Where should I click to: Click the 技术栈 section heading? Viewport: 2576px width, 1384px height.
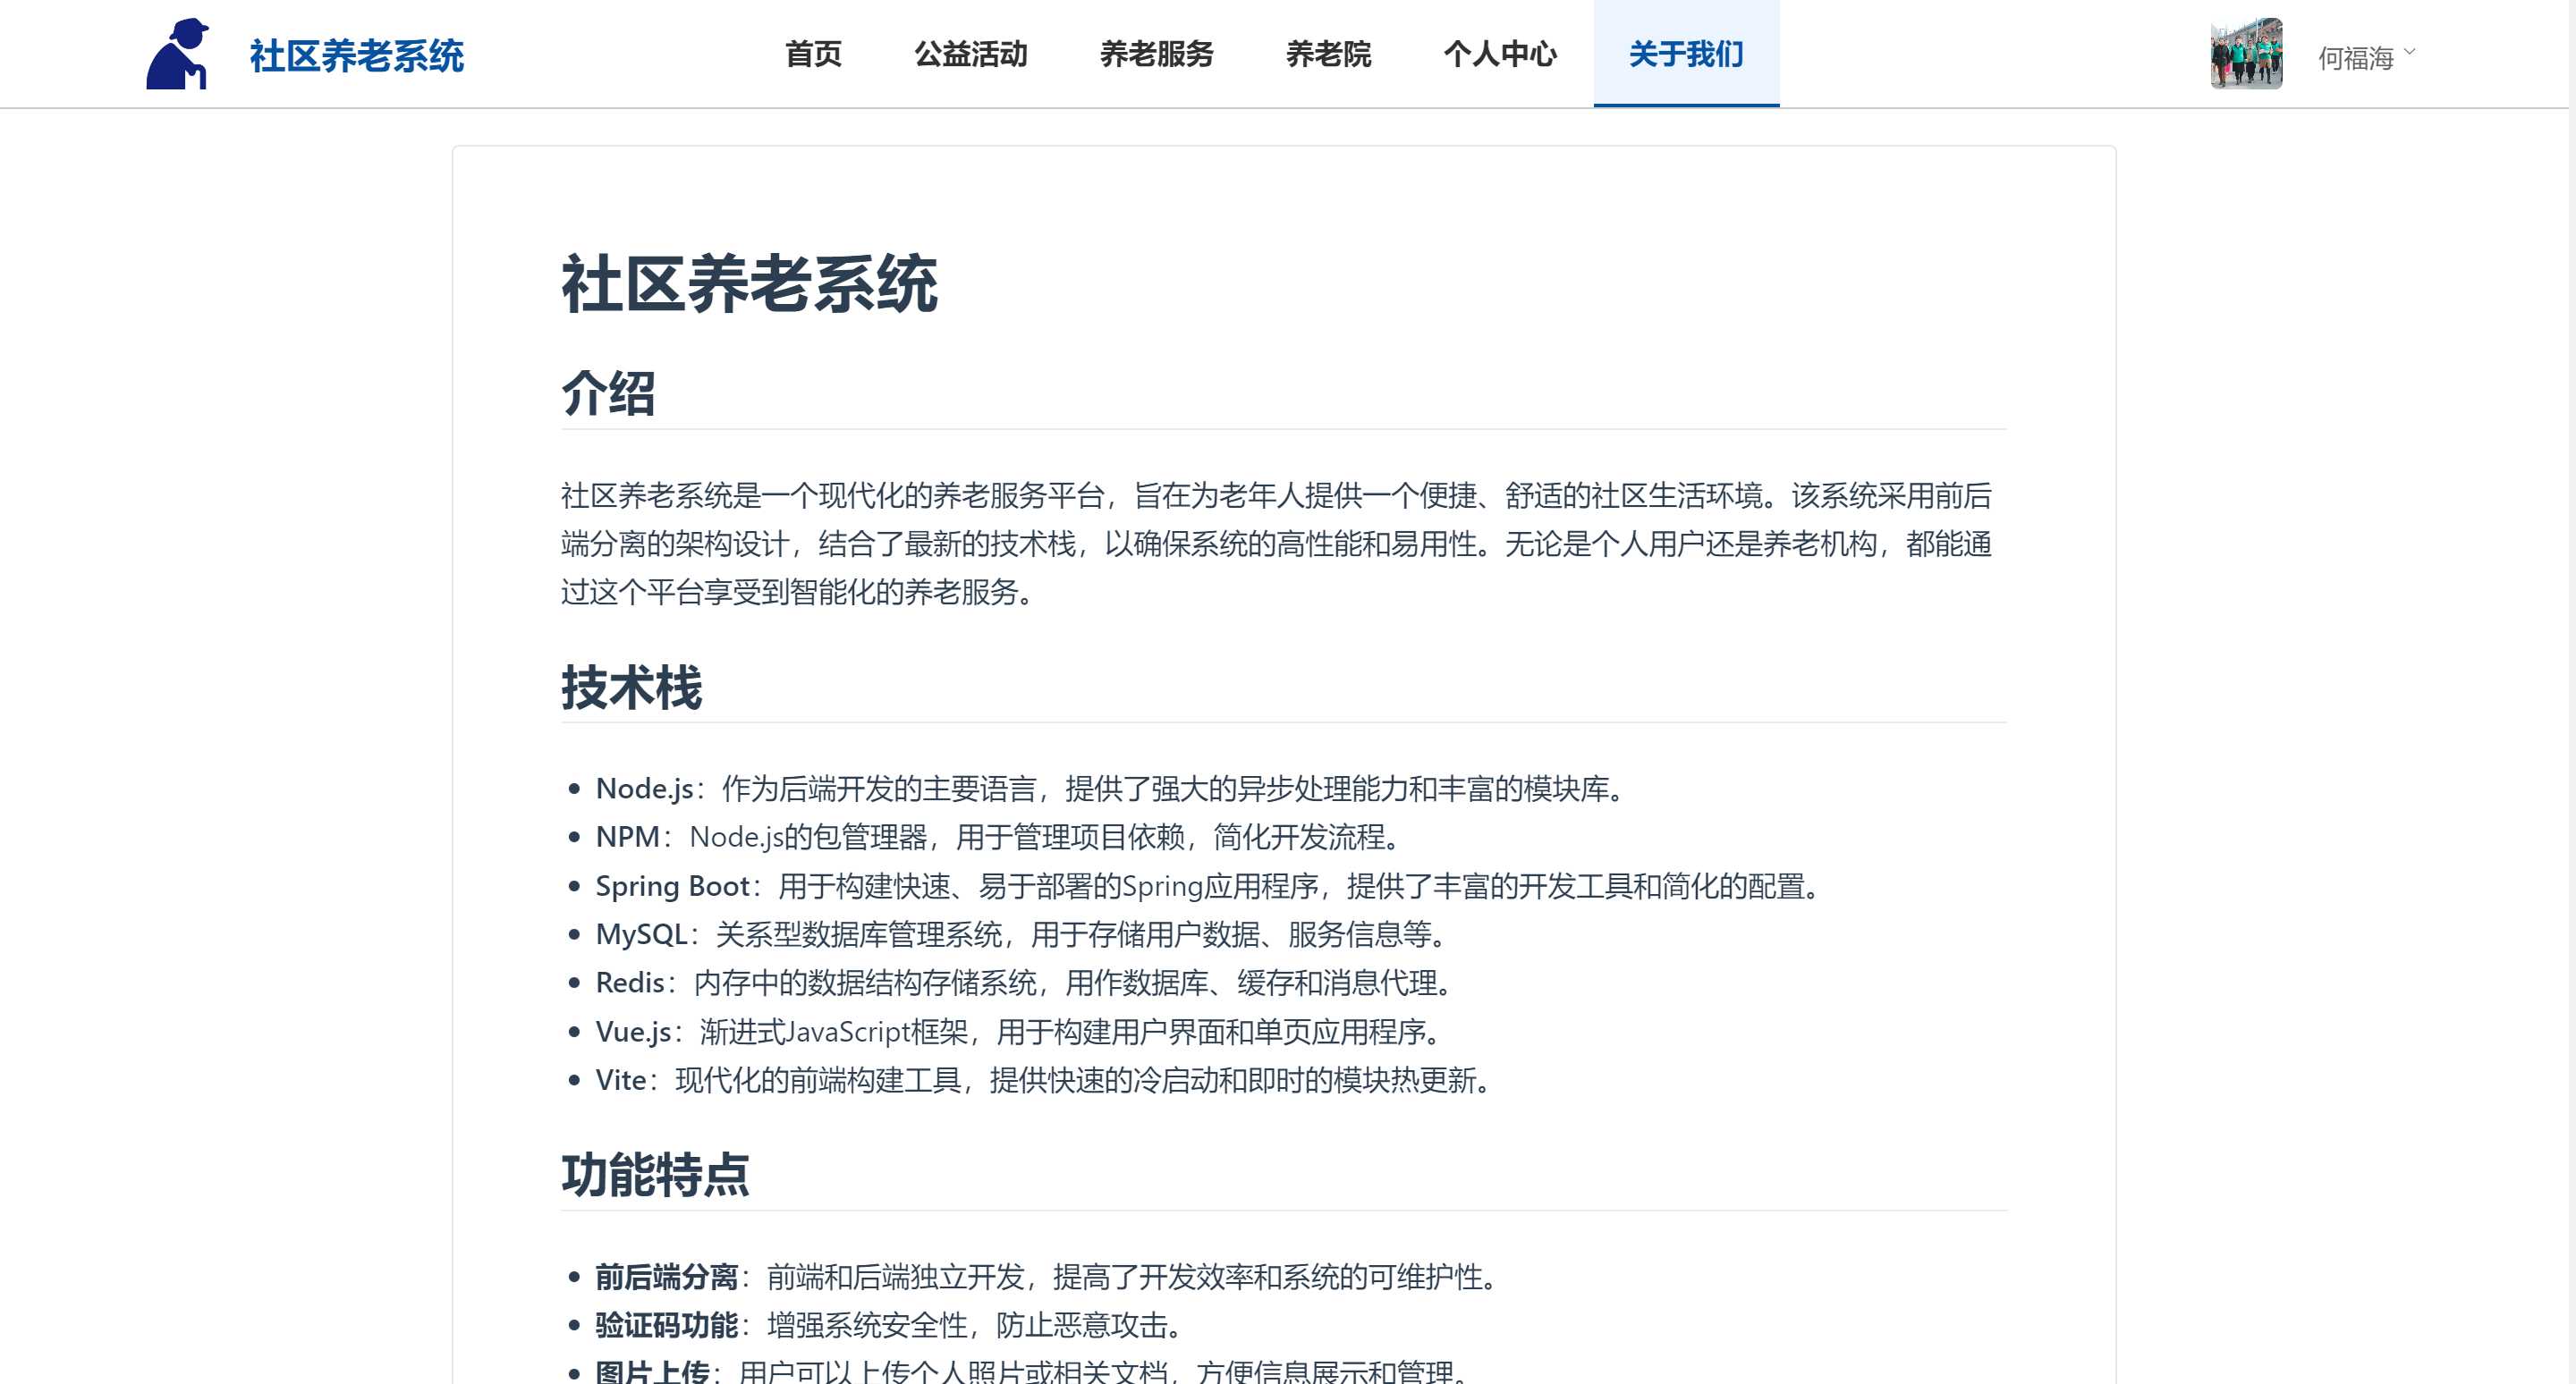pos(632,688)
